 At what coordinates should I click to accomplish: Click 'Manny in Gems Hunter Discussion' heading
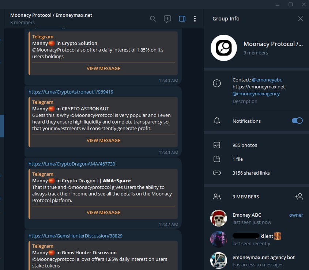coord(74,253)
